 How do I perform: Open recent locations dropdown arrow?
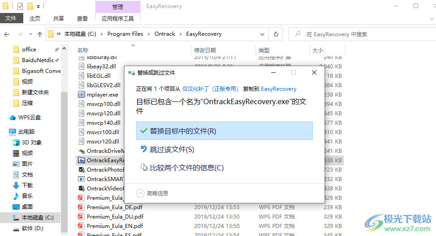(x=30, y=34)
